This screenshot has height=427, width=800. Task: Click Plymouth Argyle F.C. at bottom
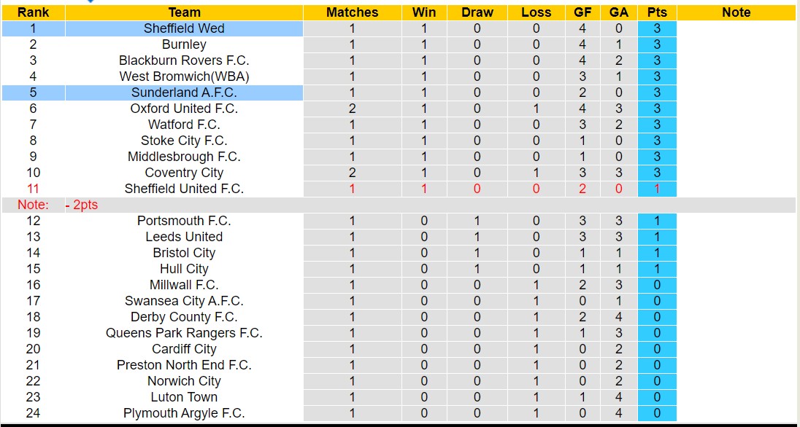(x=184, y=413)
